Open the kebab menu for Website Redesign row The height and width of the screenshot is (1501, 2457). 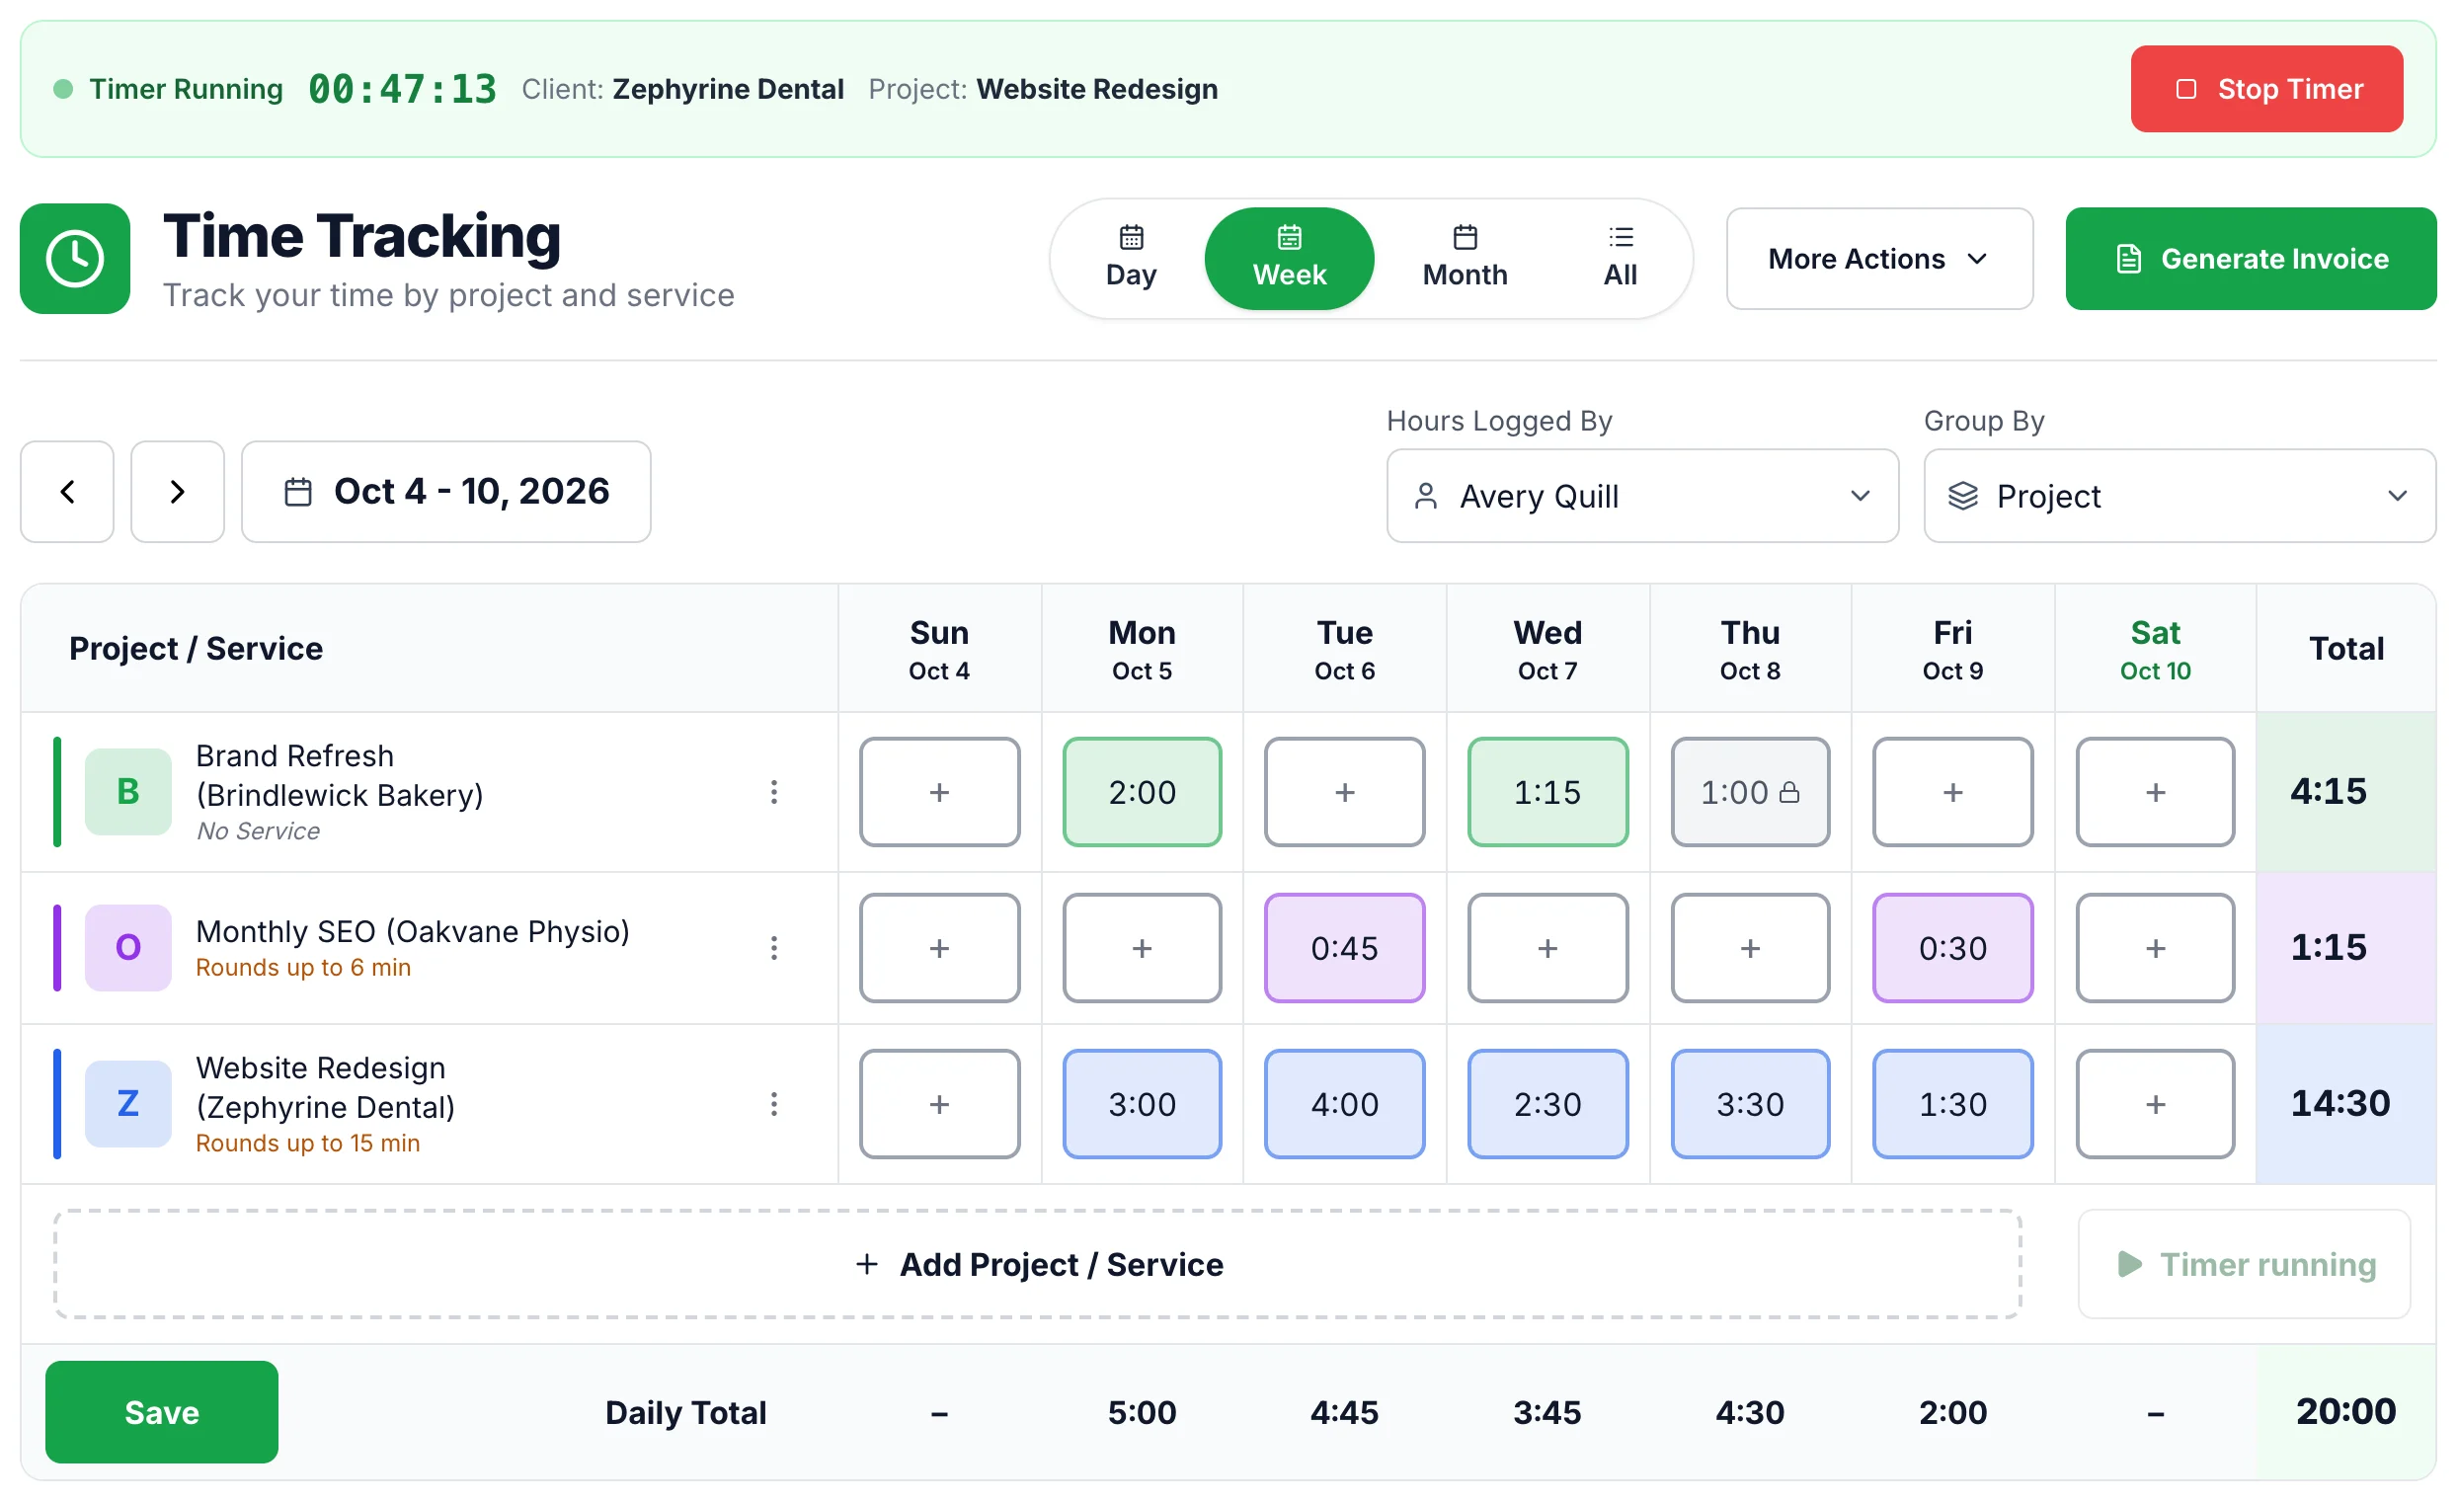[x=774, y=1104]
